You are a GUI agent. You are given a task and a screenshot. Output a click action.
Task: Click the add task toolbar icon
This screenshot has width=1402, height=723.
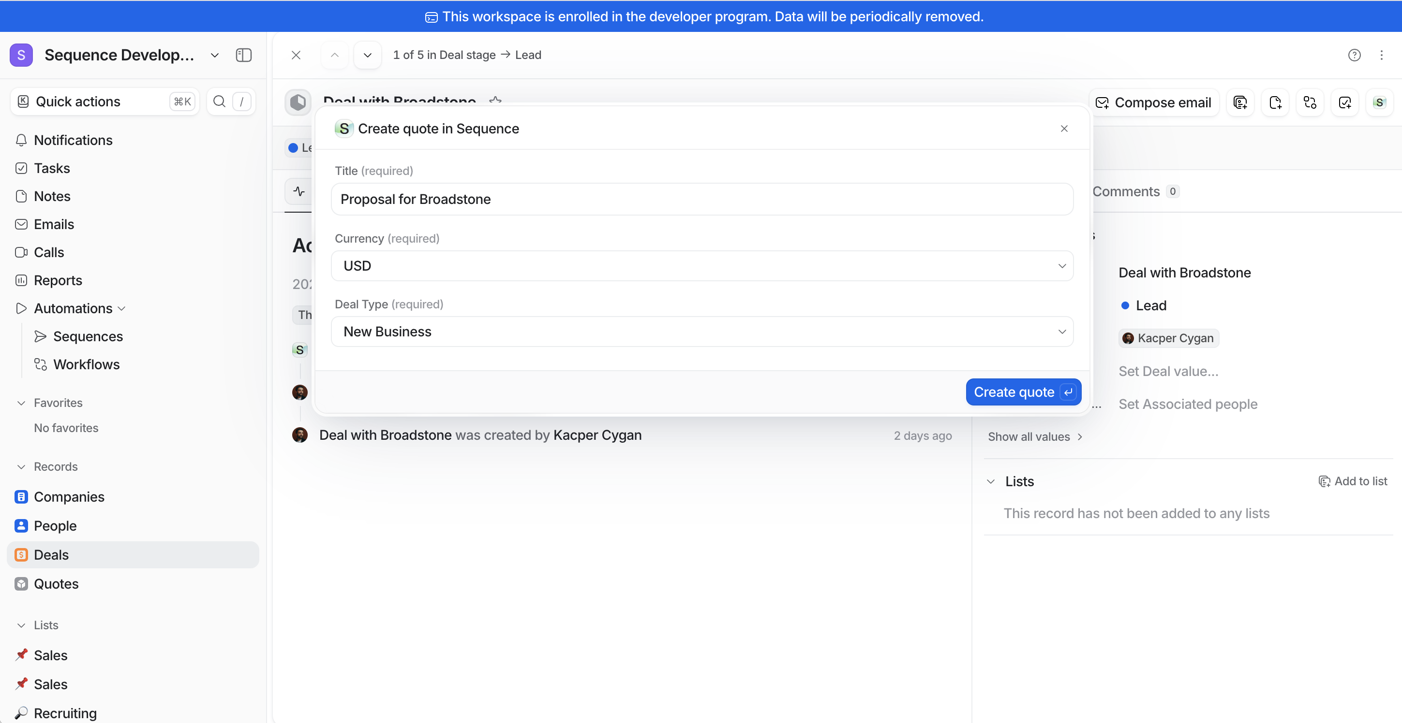click(x=1344, y=102)
